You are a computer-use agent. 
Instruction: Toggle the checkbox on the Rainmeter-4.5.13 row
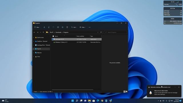tap(53, 39)
